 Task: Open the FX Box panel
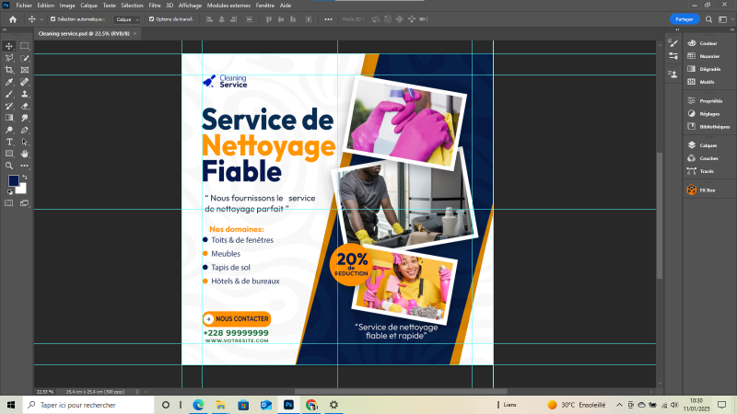(708, 190)
